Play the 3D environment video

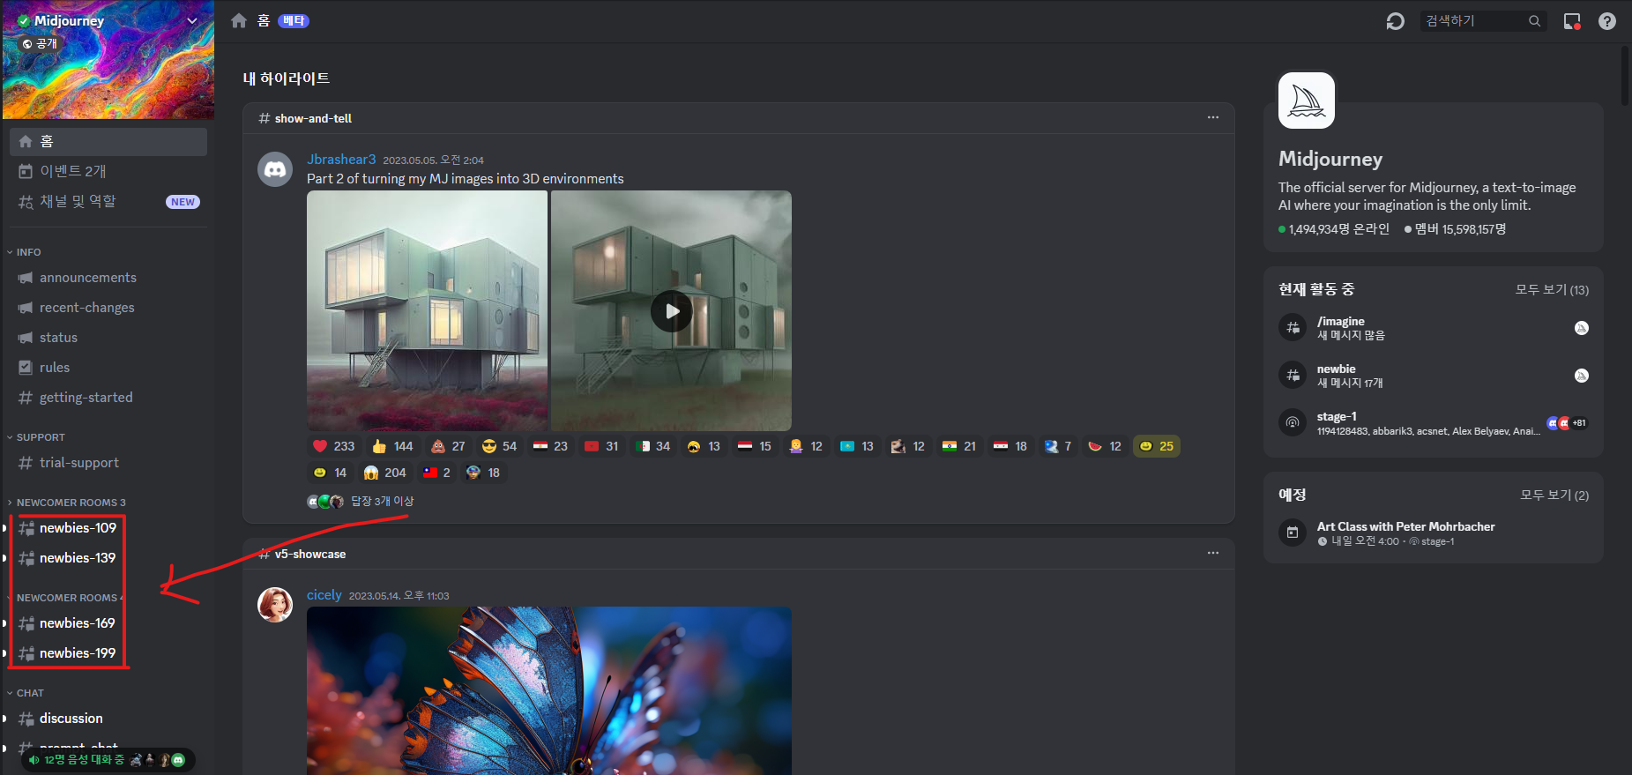[x=672, y=311]
